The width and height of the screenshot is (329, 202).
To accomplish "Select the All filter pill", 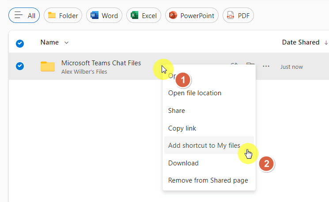I will 24,15.
